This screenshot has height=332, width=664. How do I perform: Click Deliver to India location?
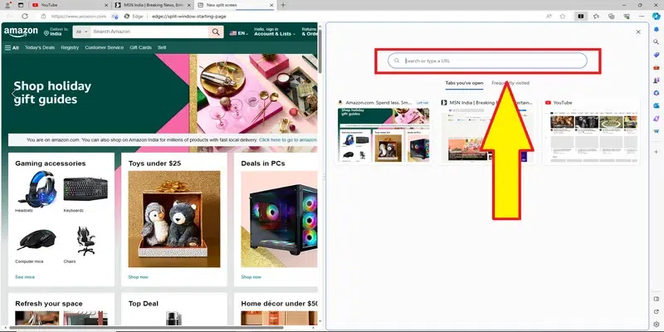click(x=56, y=32)
